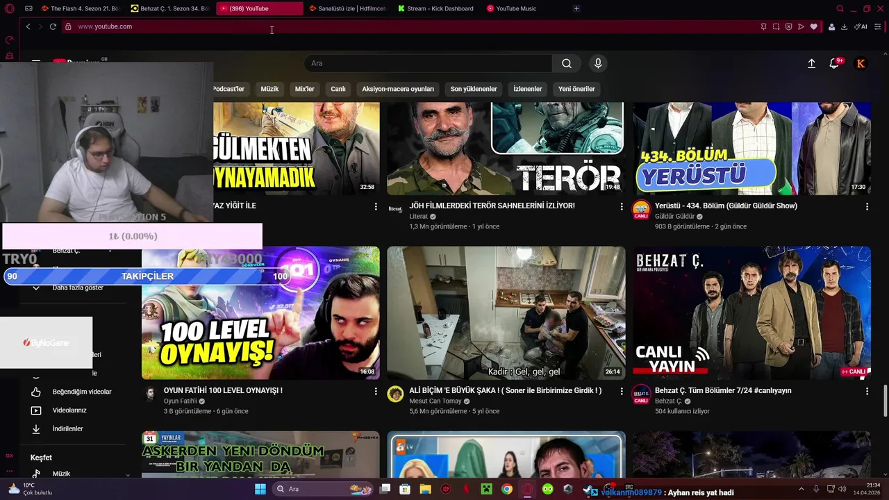Click the www.youtube.com address bar

click(410, 26)
